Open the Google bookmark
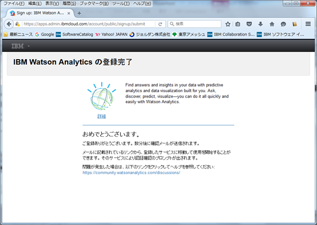Viewport: 317px width, 225px height. tap(45, 34)
